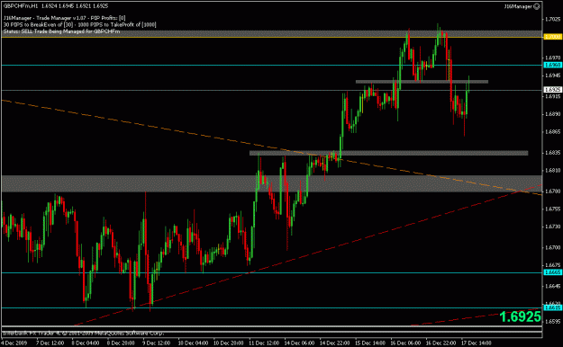Image resolution: width=563 pixels, height=347 pixels.
Task: Click the cyan 1.6615 price label
Action: (553, 307)
